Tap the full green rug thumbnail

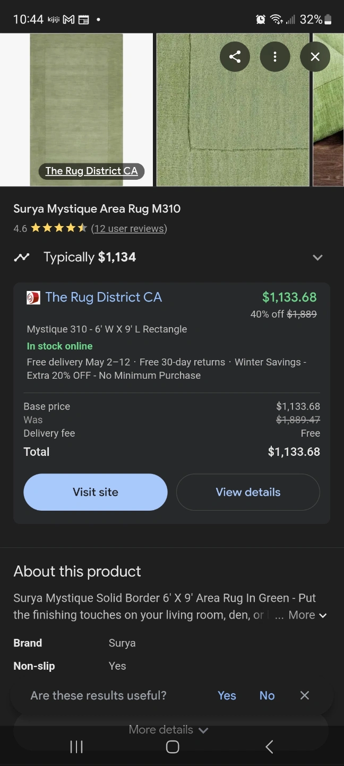pos(76,101)
